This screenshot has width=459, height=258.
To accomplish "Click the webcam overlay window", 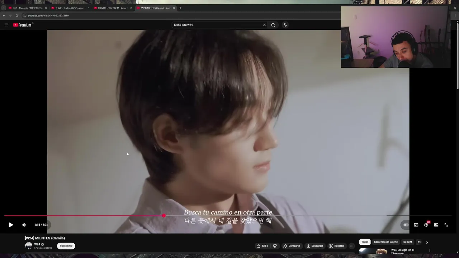I will (x=395, y=37).
